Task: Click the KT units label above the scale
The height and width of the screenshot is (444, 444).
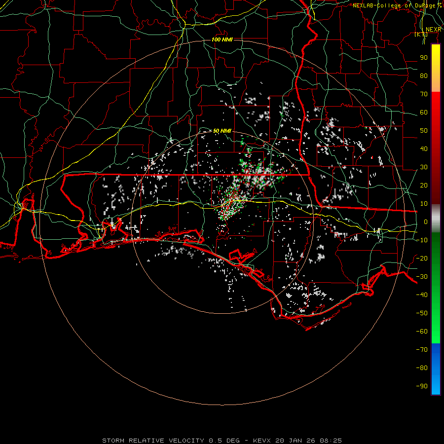Action: tap(421, 34)
